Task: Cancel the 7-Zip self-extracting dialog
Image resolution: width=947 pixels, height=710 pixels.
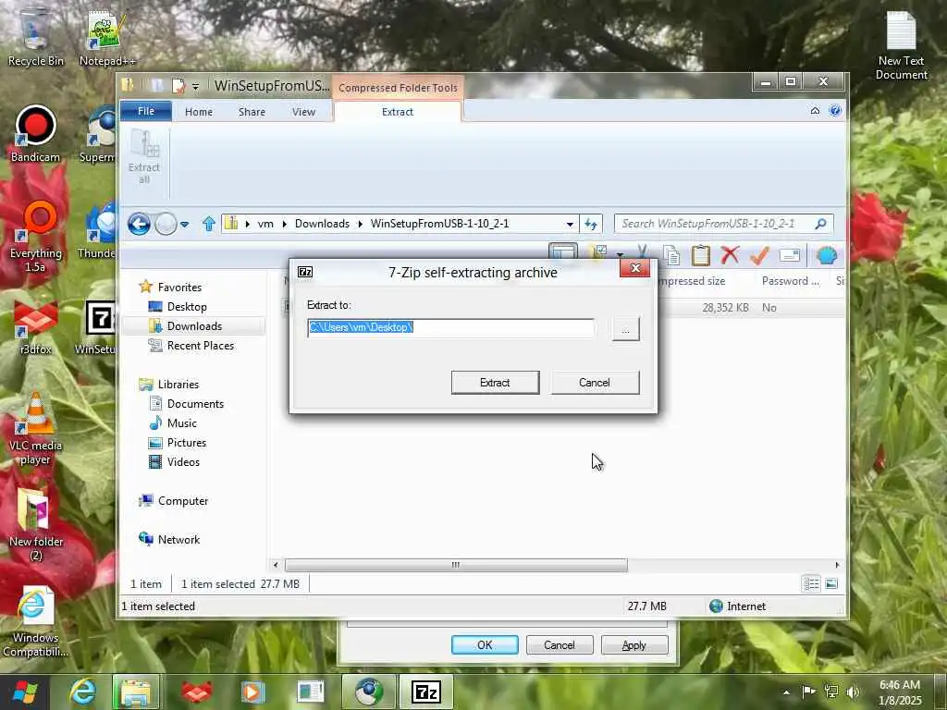Action: tap(595, 383)
